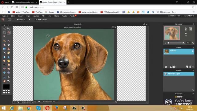Select the Dodge tool
197x111 pixels.
[x=4, y=65]
